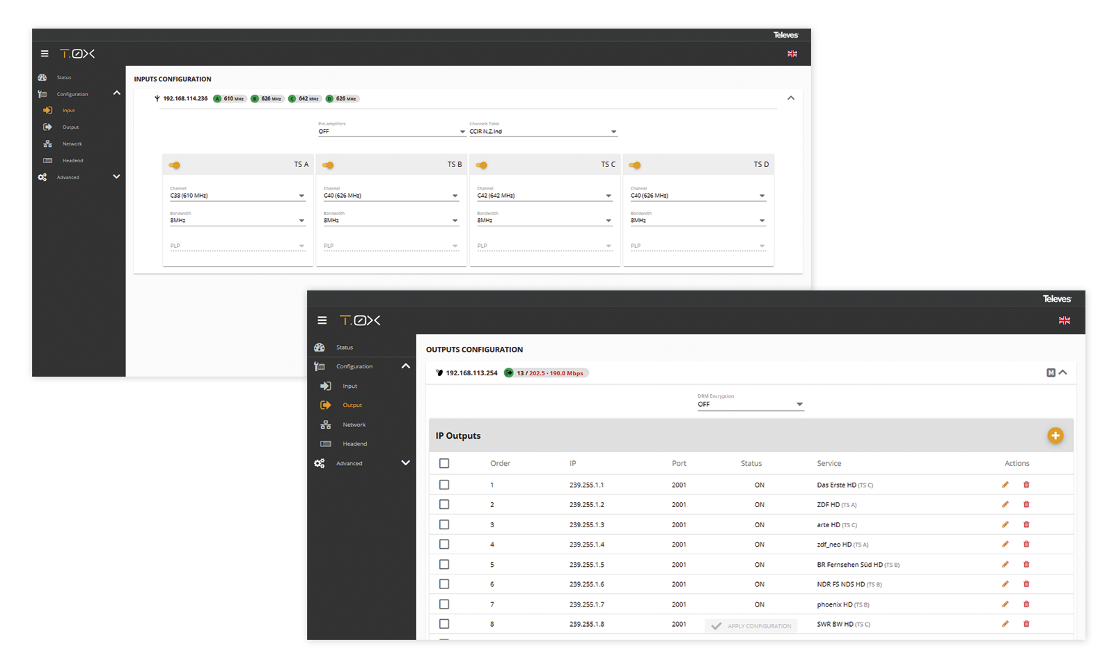This screenshot has width=1114, height=672.
Task: Open the Pre-amplifiers dropdown
Action: point(392,129)
